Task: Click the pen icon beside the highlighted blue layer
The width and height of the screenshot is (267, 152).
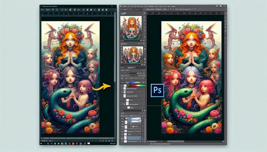Action: [122, 138]
